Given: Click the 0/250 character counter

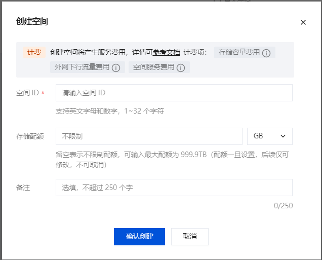Looking at the screenshot, I should click(283, 206).
